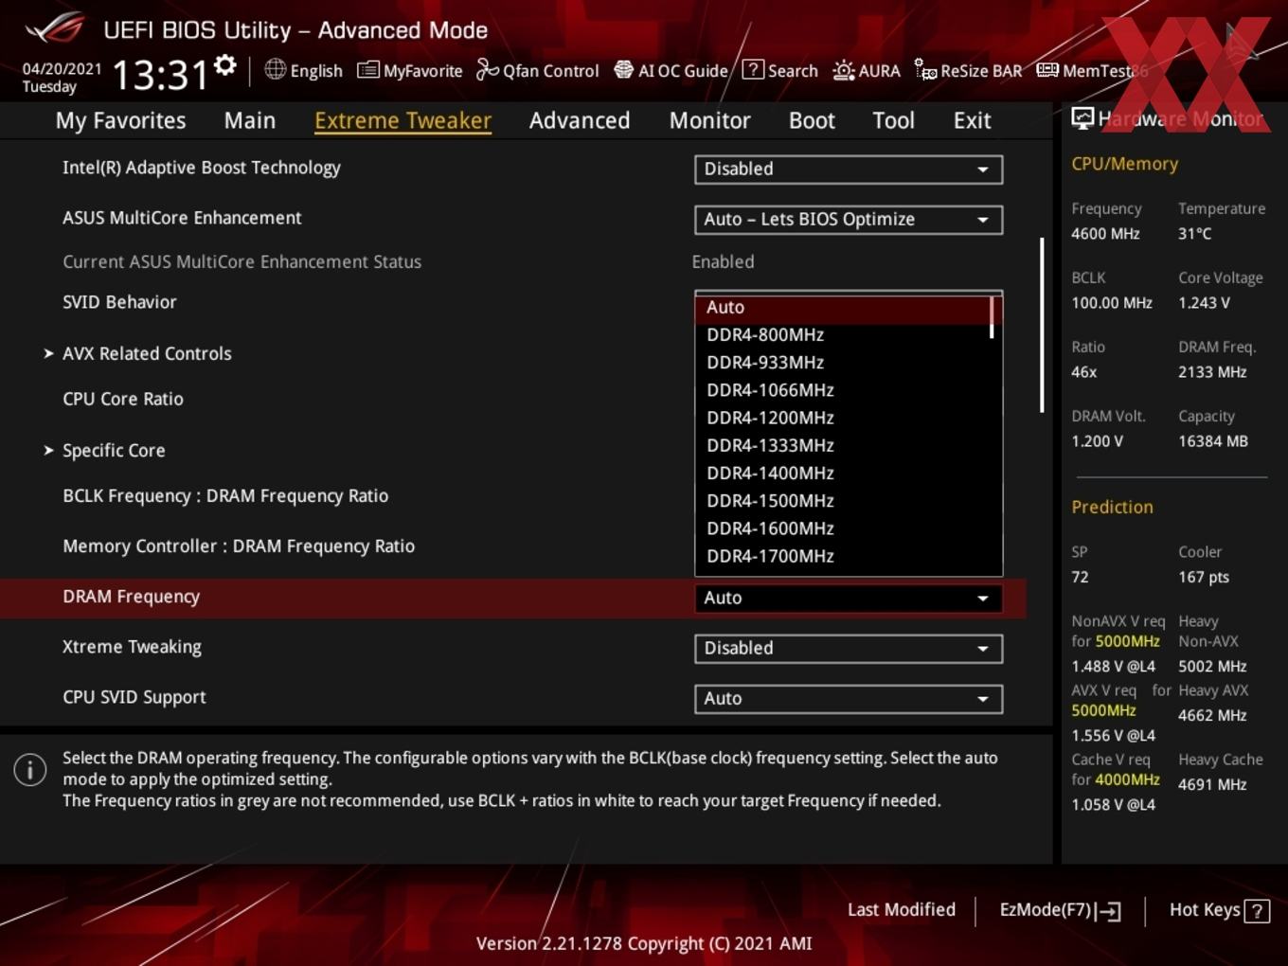
Task: Click the dropdown list scrollbar thumb
Action: pos(992,317)
